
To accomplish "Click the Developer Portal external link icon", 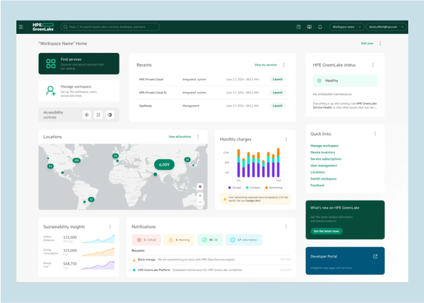I will tap(375, 256).
